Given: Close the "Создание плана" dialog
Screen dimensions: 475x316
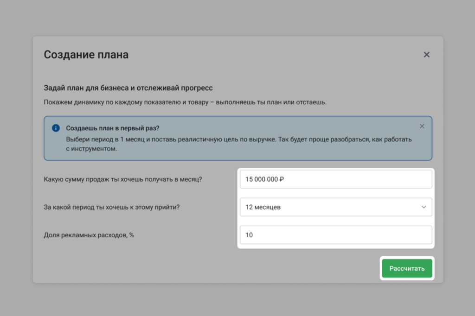Looking at the screenshot, I should [x=426, y=55].
